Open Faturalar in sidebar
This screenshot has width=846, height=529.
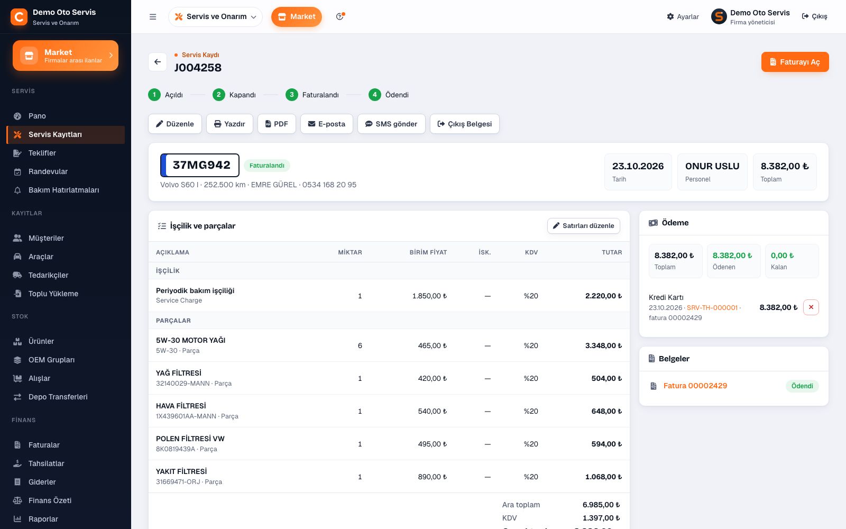pyautogui.click(x=66, y=445)
